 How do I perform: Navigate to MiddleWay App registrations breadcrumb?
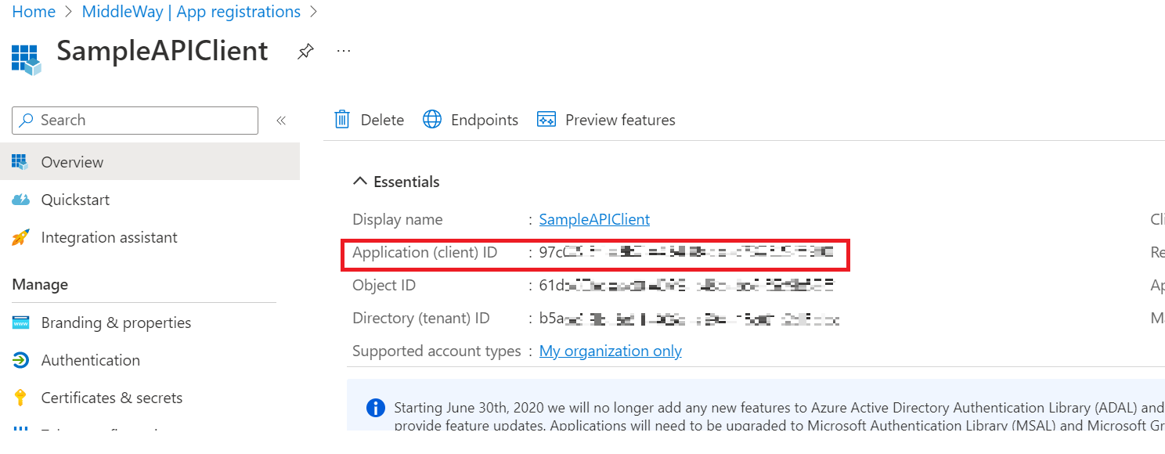pos(190,11)
